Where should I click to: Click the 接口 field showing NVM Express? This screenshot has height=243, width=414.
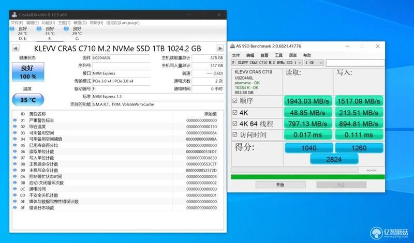tap(121, 73)
